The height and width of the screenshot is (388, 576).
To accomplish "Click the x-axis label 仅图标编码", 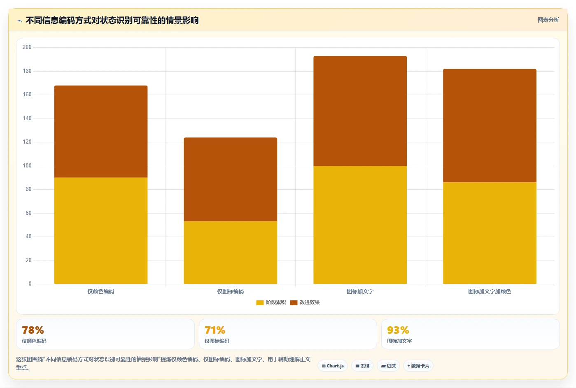I will click(231, 291).
